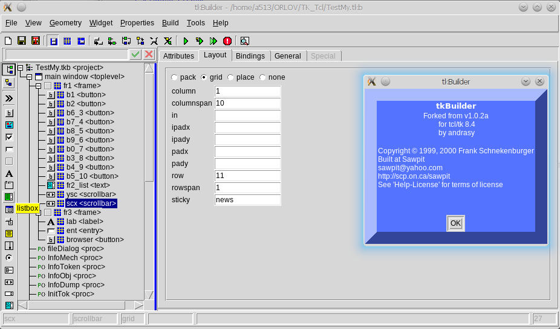Choose the pack layout radio button
Image resolution: width=560 pixels, height=329 pixels.
174,77
